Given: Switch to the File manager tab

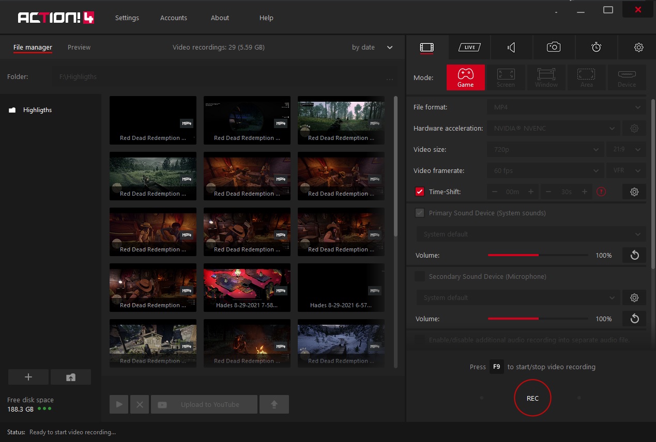Looking at the screenshot, I should click(33, 48).
